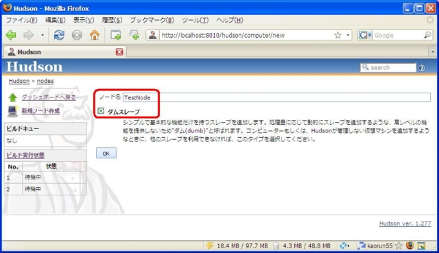439x253 pixels.
Task: Close the Hudson tab with red X
Action: point(119,52)
